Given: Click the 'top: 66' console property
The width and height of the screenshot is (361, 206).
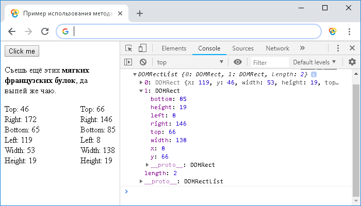Looking at the screenshot, I should pyautogui.click(x=163, y=132).
